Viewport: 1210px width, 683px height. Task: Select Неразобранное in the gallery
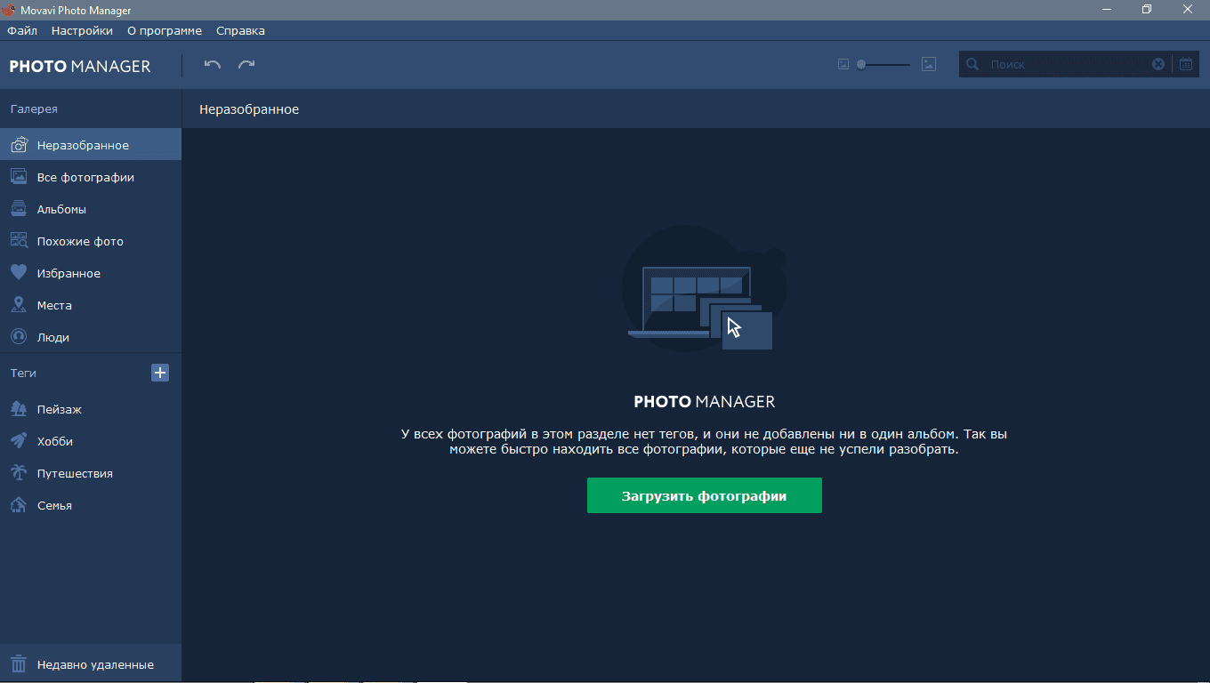point(91,145)
